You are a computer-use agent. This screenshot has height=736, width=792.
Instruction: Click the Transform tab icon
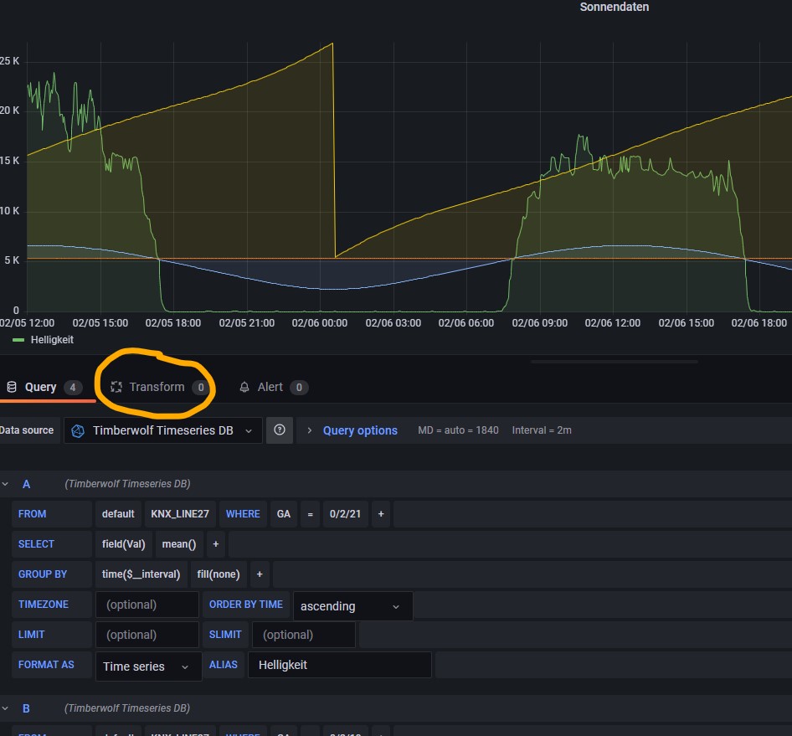[x=116, y=387]
